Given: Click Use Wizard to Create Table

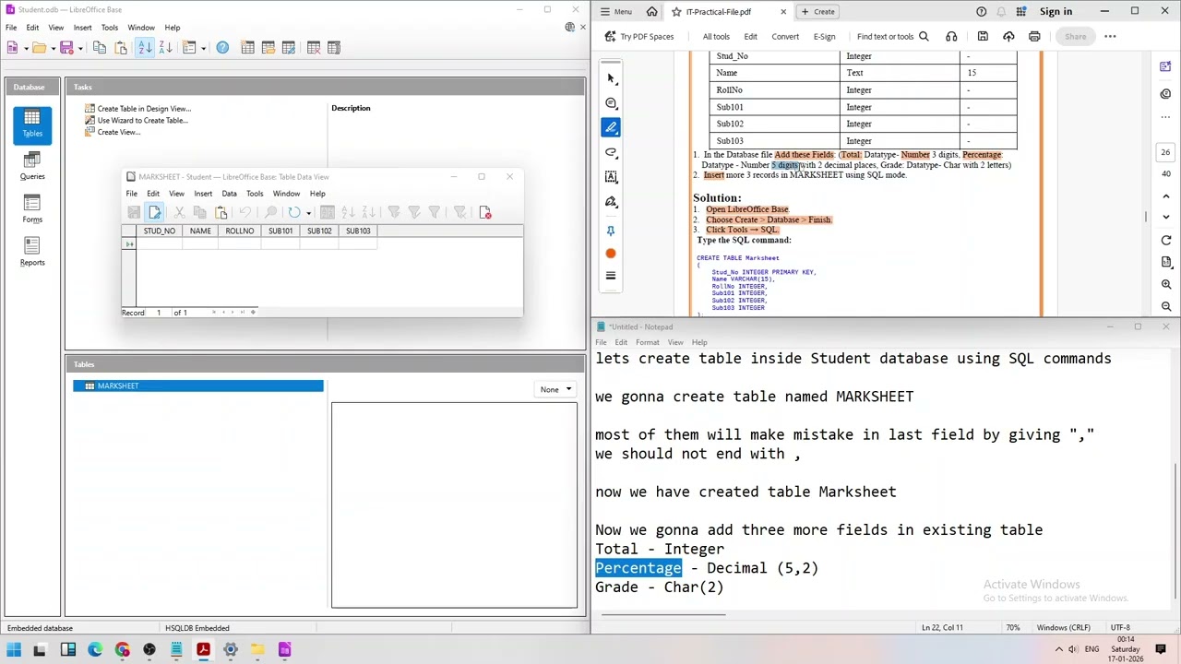Looking at the screenshot, I should coord(142,121).
